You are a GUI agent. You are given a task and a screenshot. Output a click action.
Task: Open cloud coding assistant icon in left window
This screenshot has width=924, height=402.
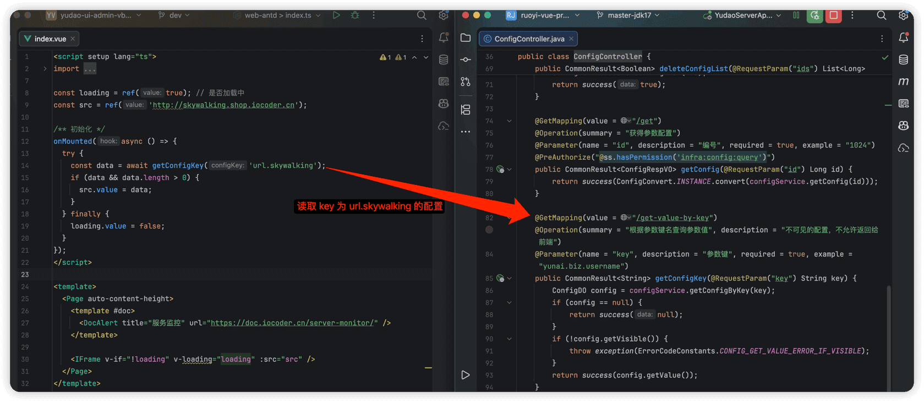click(x=444, y=126)
